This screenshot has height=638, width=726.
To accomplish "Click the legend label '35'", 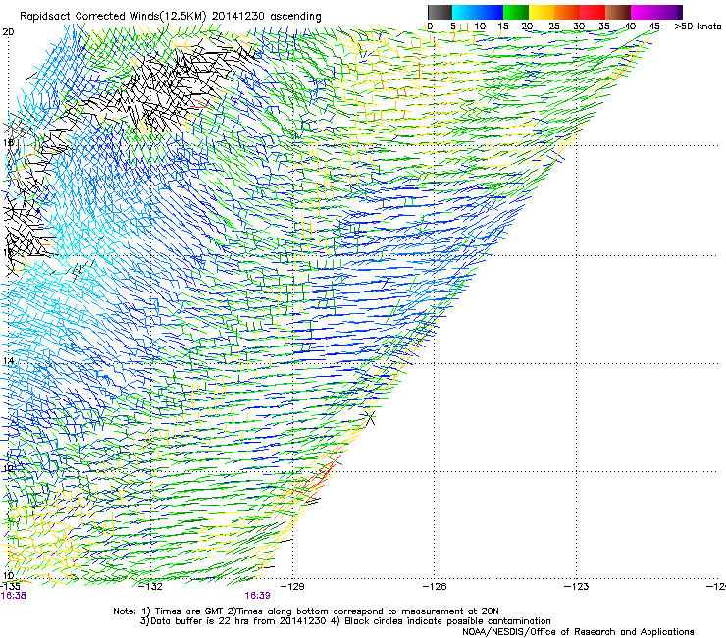I will 604,27.
